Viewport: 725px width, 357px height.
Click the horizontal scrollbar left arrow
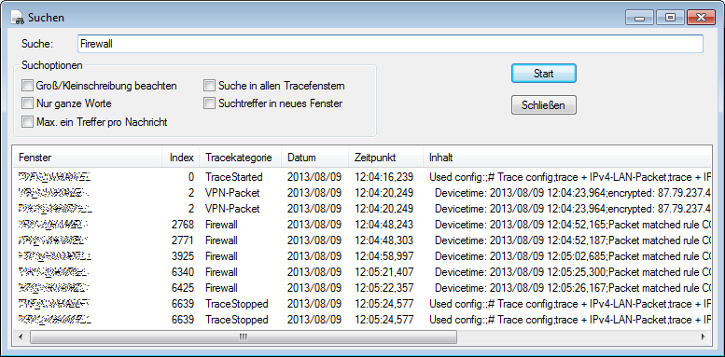(21, 337)
